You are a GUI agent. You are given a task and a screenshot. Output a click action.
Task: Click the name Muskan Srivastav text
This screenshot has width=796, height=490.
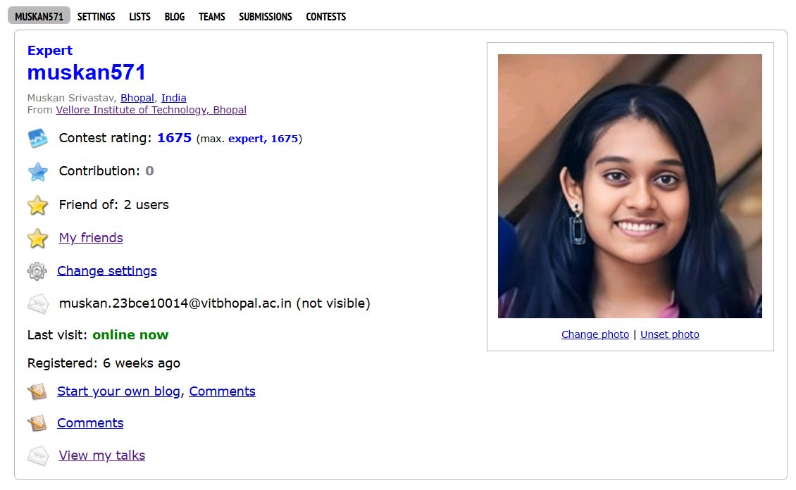[71, 98]
